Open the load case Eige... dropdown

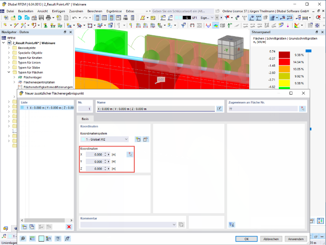[x=212, y=18]
